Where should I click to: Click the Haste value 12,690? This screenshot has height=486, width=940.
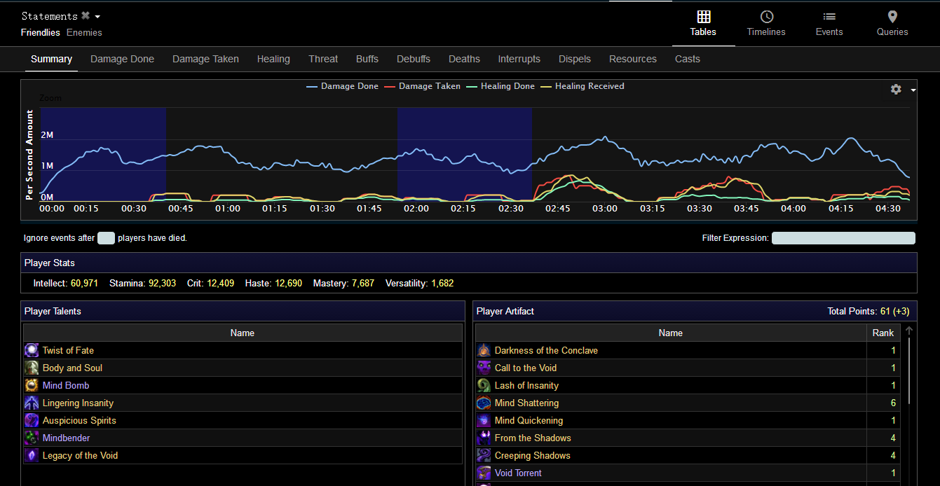288,284
